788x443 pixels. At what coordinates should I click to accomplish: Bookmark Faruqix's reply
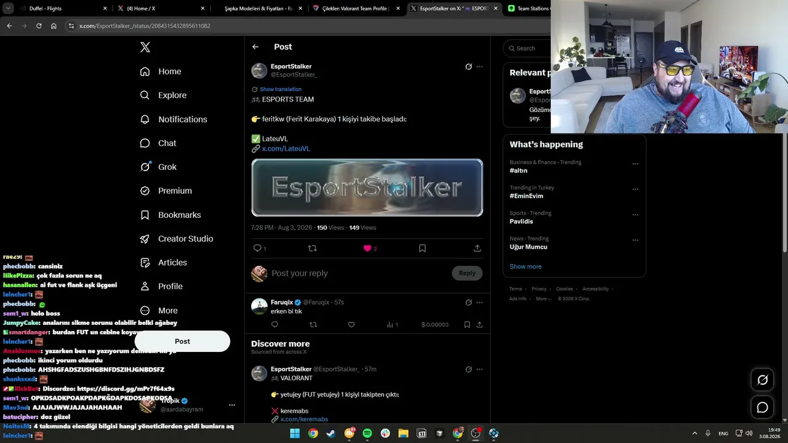tap(467, 324)
